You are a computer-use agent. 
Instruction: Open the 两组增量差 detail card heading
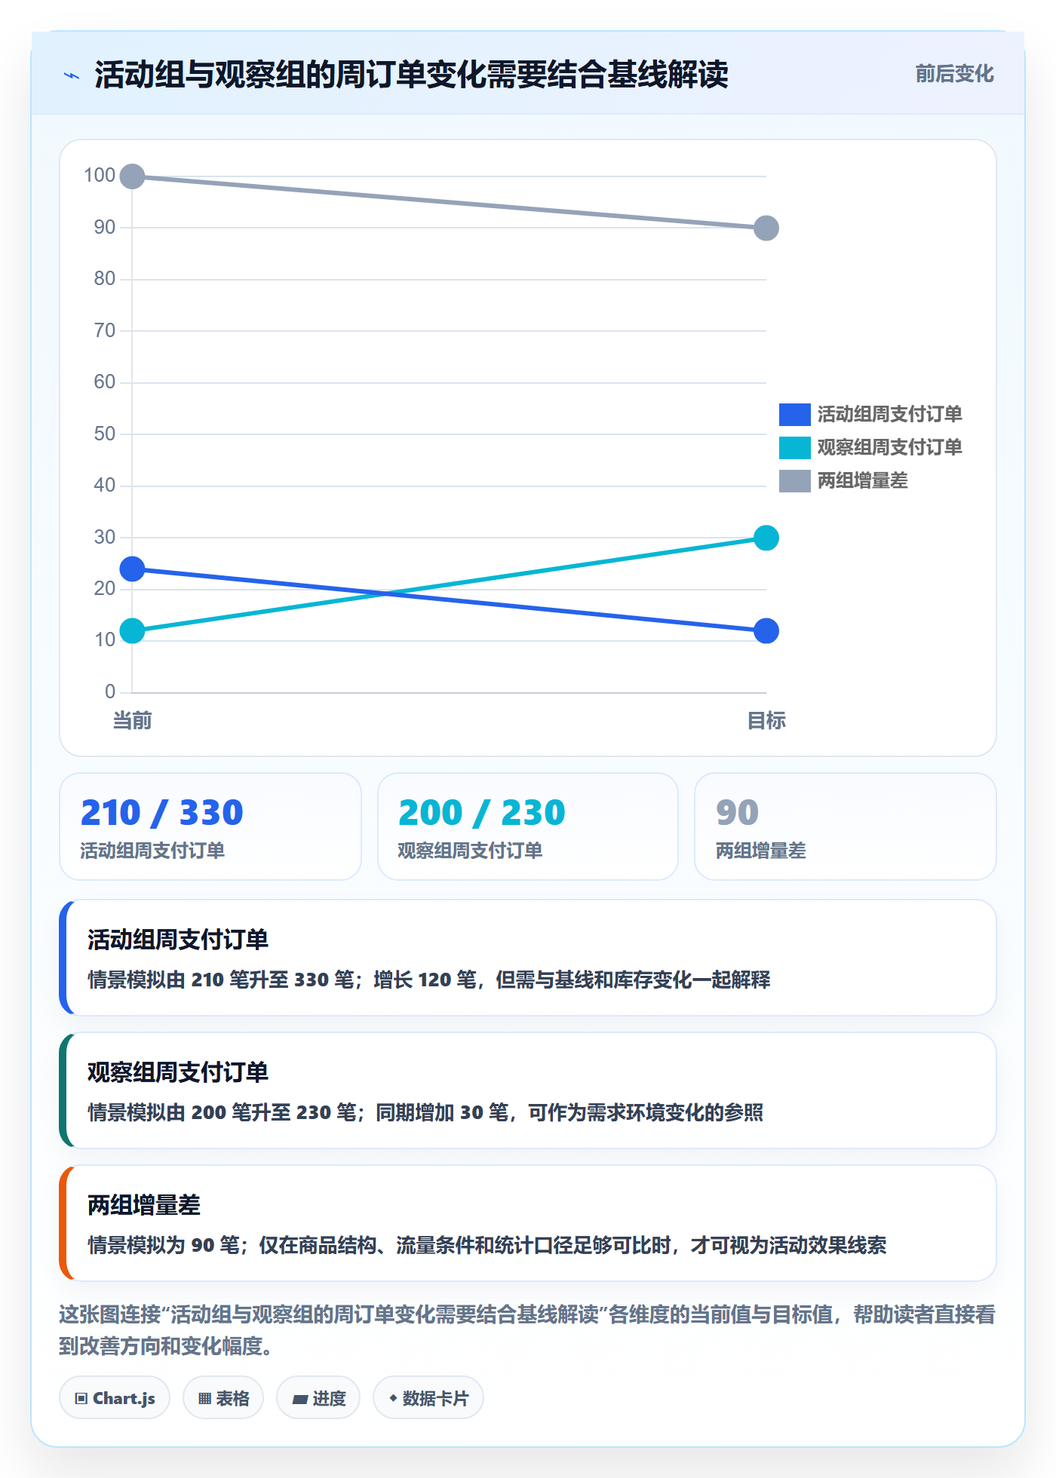(144, 1205)
